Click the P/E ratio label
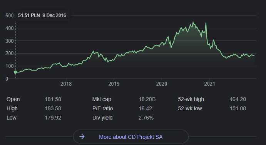Screen dimensions: 266x145 [x=102, y=108]
